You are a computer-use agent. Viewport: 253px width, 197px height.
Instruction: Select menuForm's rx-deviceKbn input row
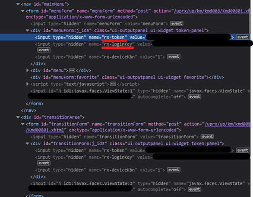point(100,57)
